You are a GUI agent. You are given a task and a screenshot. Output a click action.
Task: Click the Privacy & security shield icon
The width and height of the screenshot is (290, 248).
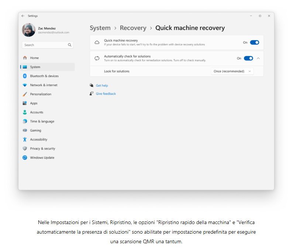pyautogui.click(x=25, y=148)
